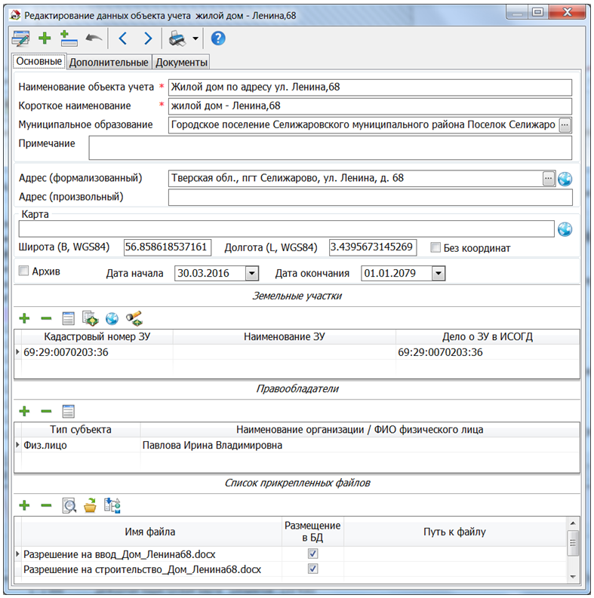Go to previous record with left chevron
The height and width of the screenshot is (598, 594).
point(124,38)
